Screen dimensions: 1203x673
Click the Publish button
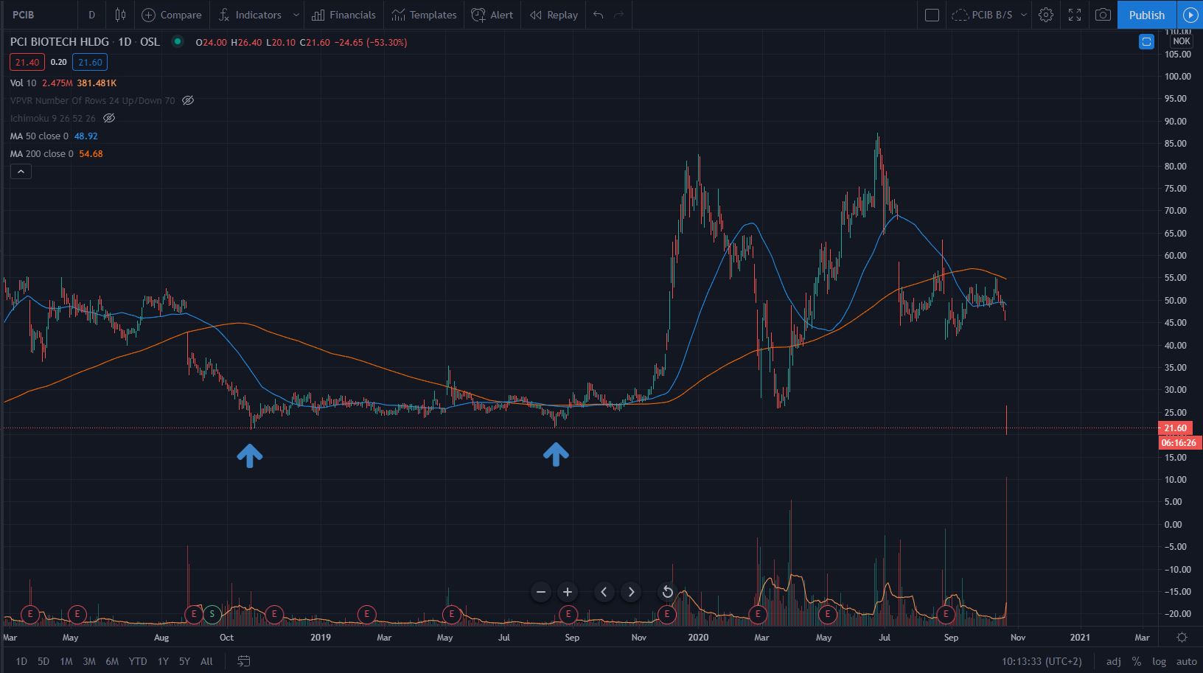[1146, 15]
